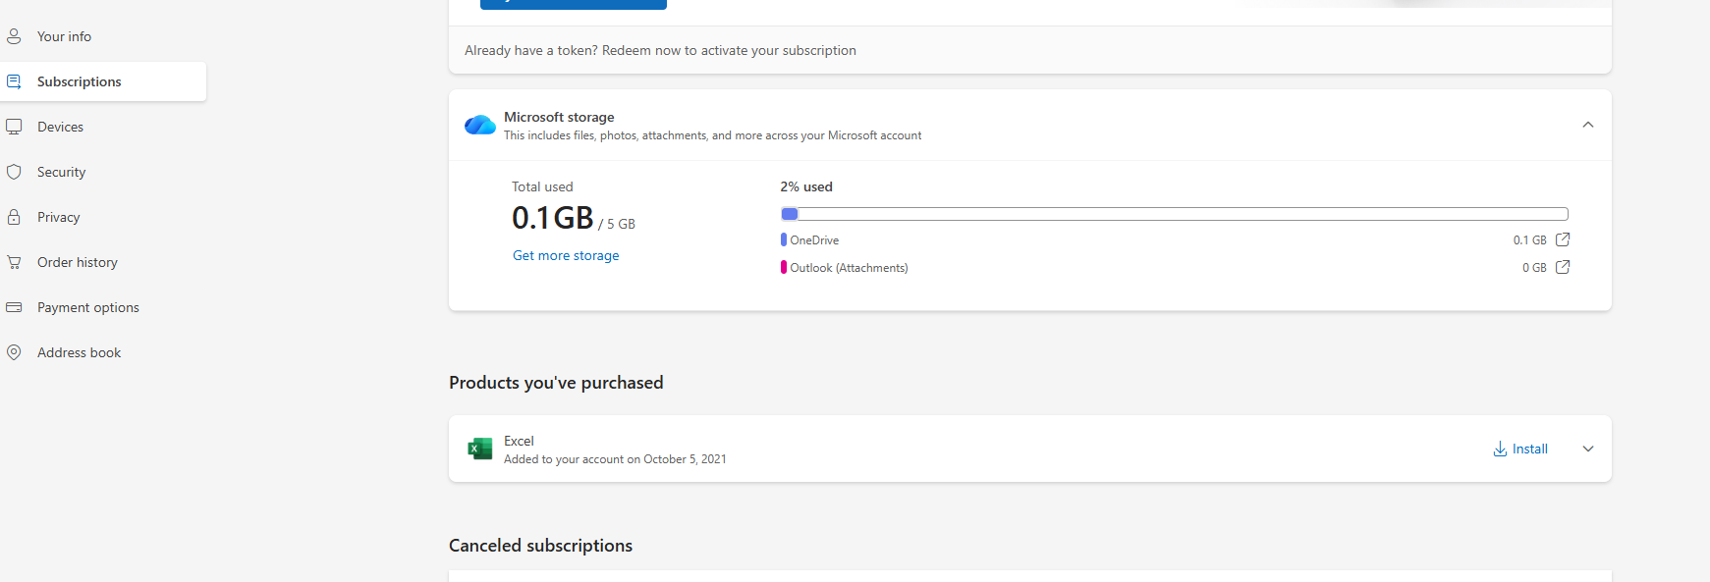
Task: Click the blue OneDrive color marker
Action: pyautogui.click(x=784, y=239)
